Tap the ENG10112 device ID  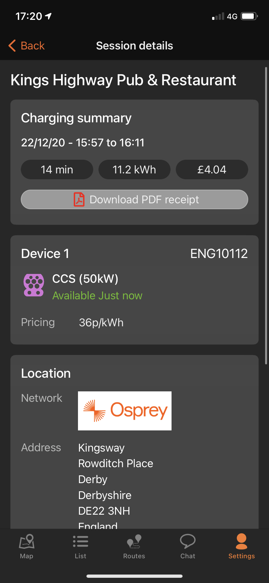[x=219, y=254]
